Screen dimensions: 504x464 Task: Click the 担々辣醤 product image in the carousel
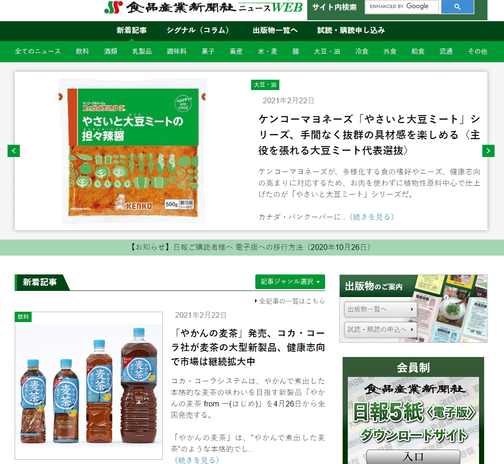pos(133,151)
